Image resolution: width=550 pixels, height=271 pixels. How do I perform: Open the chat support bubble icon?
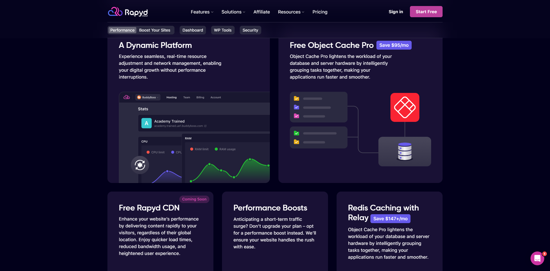[x=537, y=258]
